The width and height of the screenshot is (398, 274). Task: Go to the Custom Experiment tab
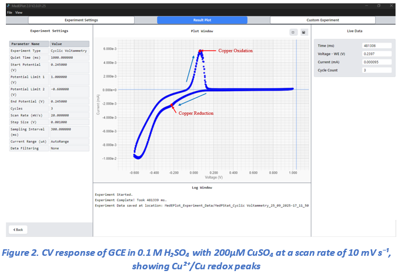323,20
